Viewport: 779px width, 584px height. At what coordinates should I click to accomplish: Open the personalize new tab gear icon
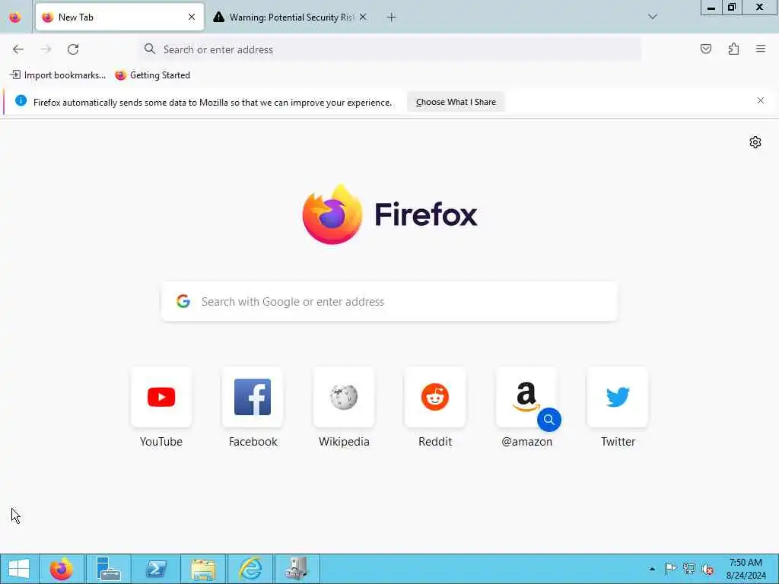click(x=755, y=142)
